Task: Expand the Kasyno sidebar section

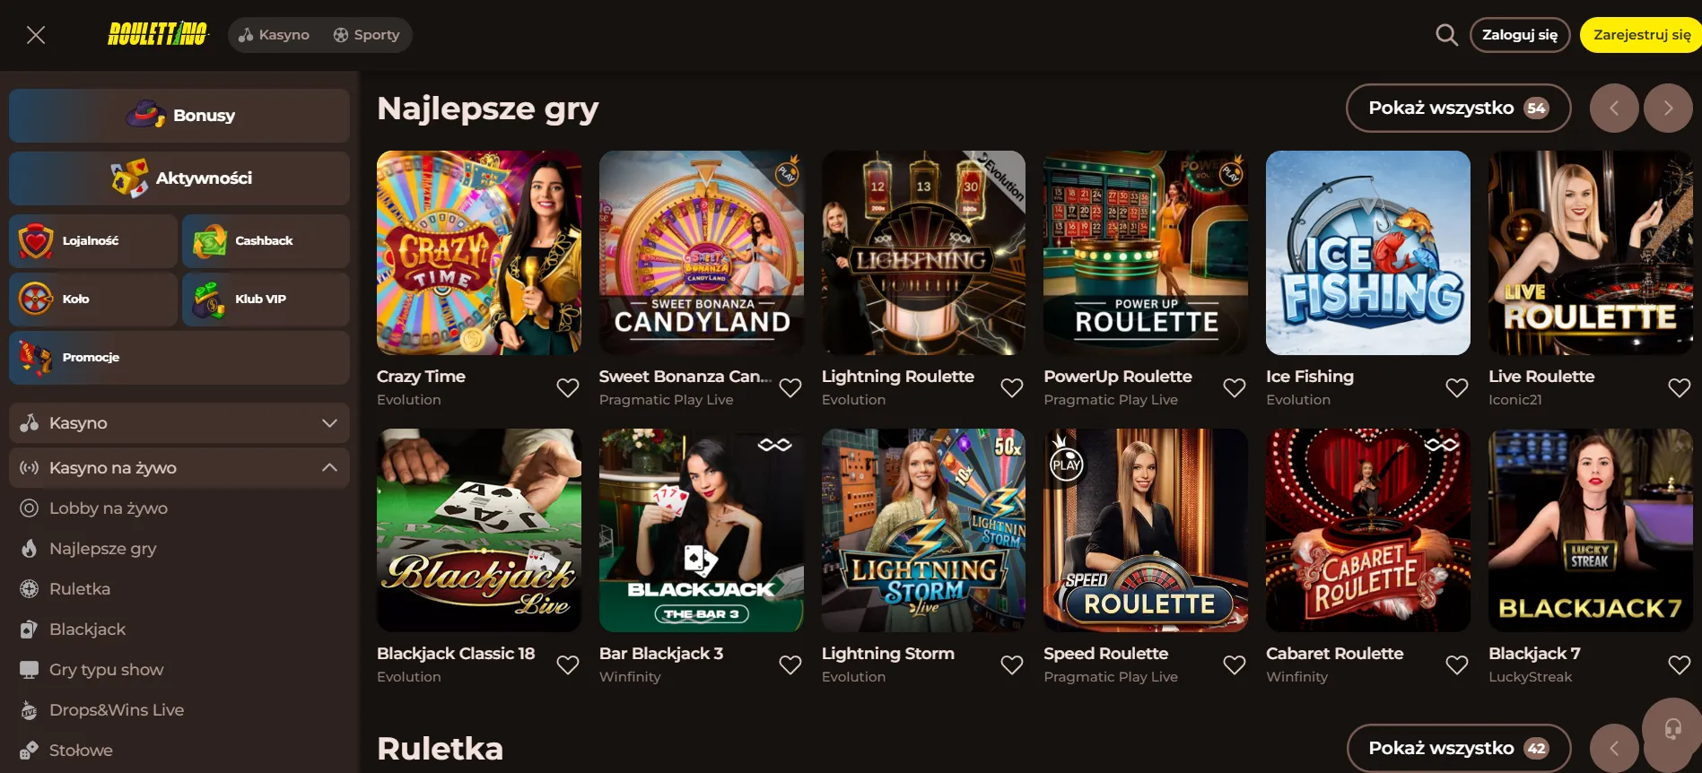Action: [179, 422]
